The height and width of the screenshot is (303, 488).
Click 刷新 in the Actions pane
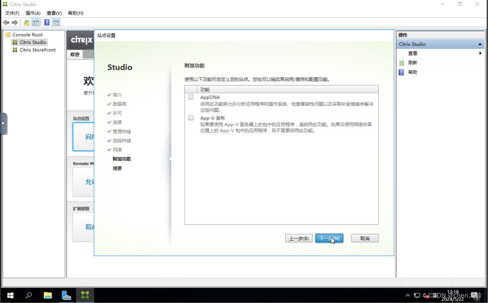[x=413, y=63]
